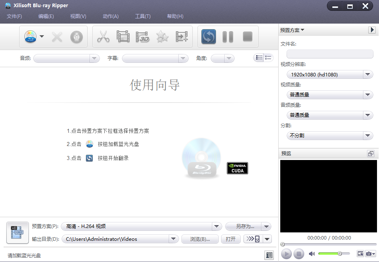Click the remove (X) toolbar icon

coord(57,37)
